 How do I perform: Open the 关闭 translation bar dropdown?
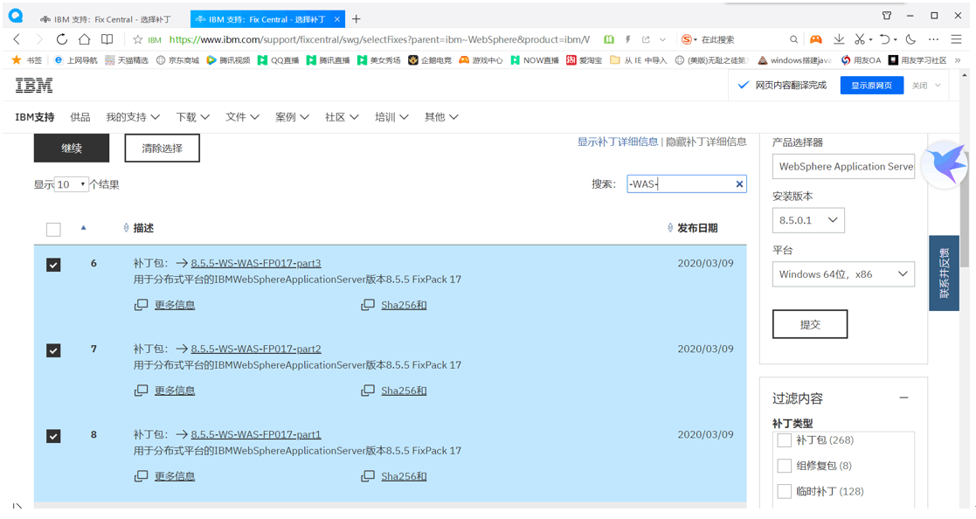click(926, 86)
